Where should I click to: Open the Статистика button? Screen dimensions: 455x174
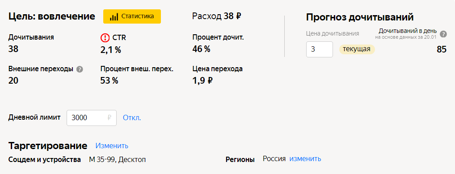click(132, 16)
